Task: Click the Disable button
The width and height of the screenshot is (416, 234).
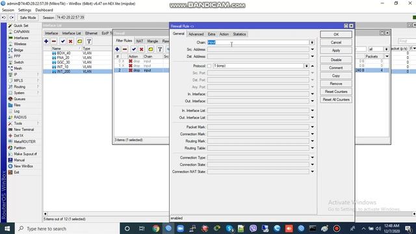Action: pos(336,60)
